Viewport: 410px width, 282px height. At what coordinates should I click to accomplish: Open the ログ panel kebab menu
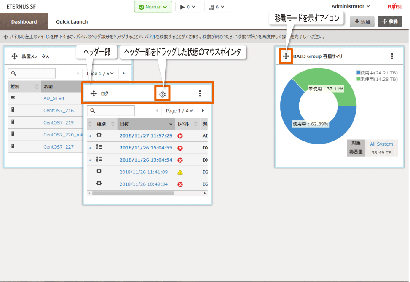200,93
